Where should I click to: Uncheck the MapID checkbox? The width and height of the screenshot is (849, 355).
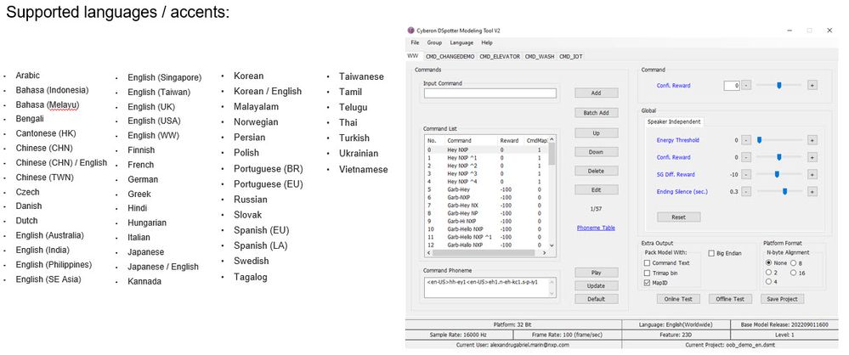click(647, 283)
